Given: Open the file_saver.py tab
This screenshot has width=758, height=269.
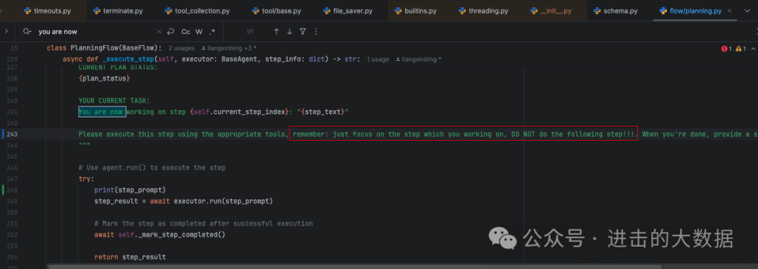Looking at the screenshot, I should [x=347, y=11].
